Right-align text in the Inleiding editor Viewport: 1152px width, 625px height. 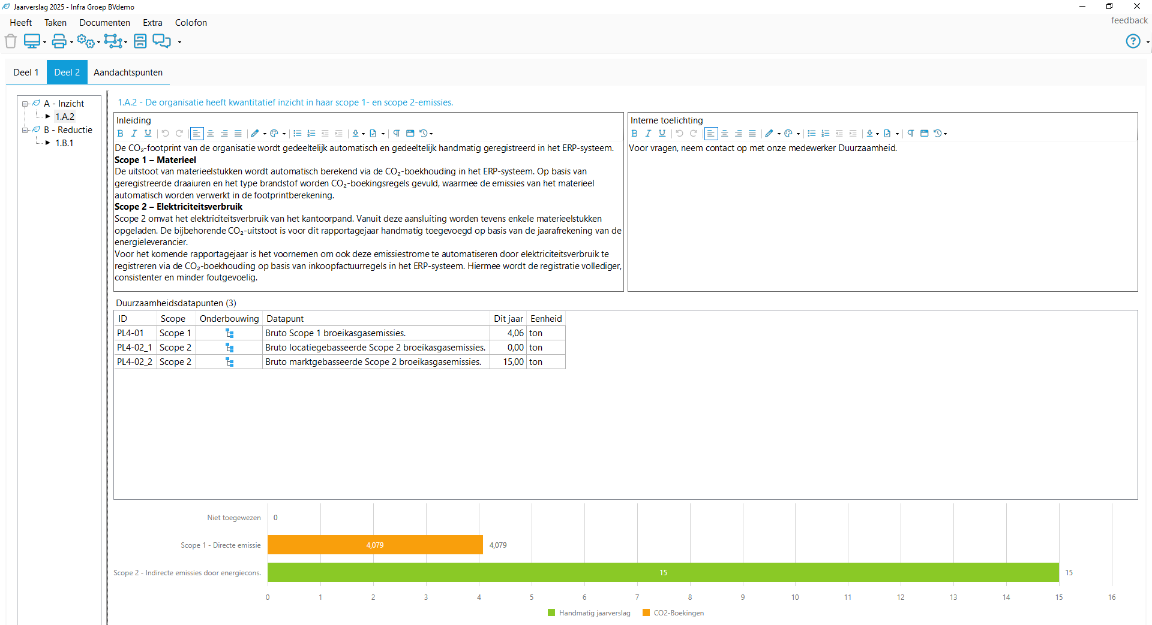point(224,134)
